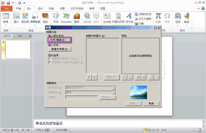Expand the 相框形状 dropdown list
Image resolution: width=206 pixels, height=133 pixels.
click(114, 93)
